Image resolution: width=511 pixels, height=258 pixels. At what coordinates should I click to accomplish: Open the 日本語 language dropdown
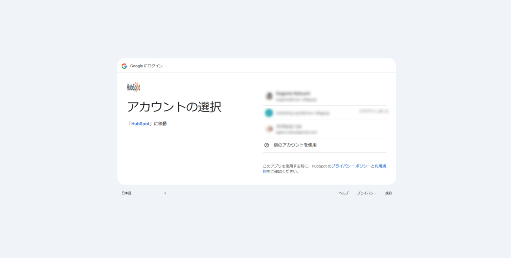coord(144,193)
